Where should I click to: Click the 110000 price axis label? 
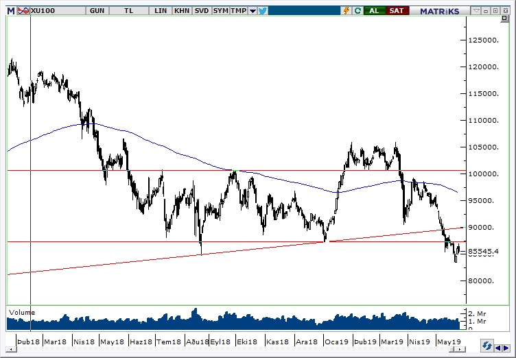tap(484, 121)
